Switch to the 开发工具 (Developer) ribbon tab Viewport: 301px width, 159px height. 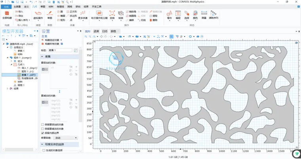[x=97, y=6]
